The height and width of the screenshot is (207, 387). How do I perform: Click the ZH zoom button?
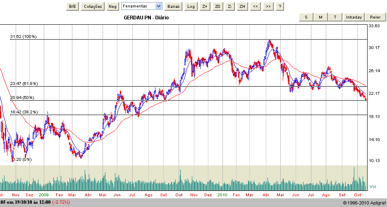point(242,7)
